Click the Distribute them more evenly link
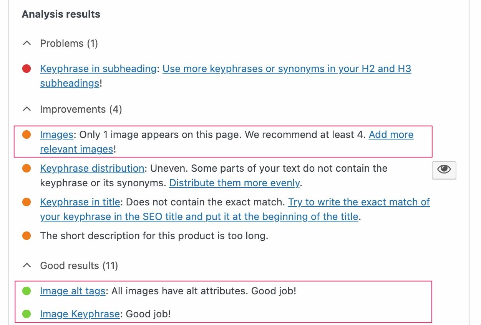 point(234,183)
